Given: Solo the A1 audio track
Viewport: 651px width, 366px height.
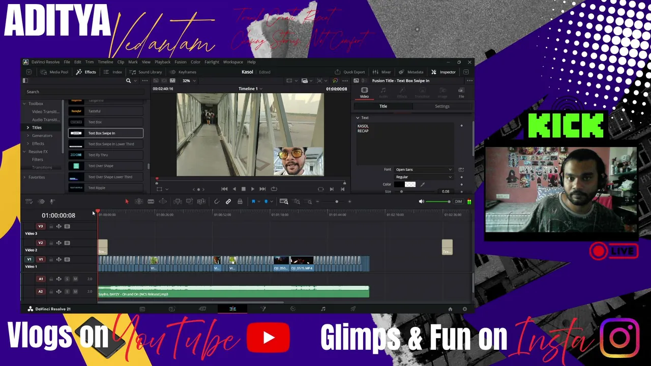Looking at the screenshot, I should [x=67, y=279].
